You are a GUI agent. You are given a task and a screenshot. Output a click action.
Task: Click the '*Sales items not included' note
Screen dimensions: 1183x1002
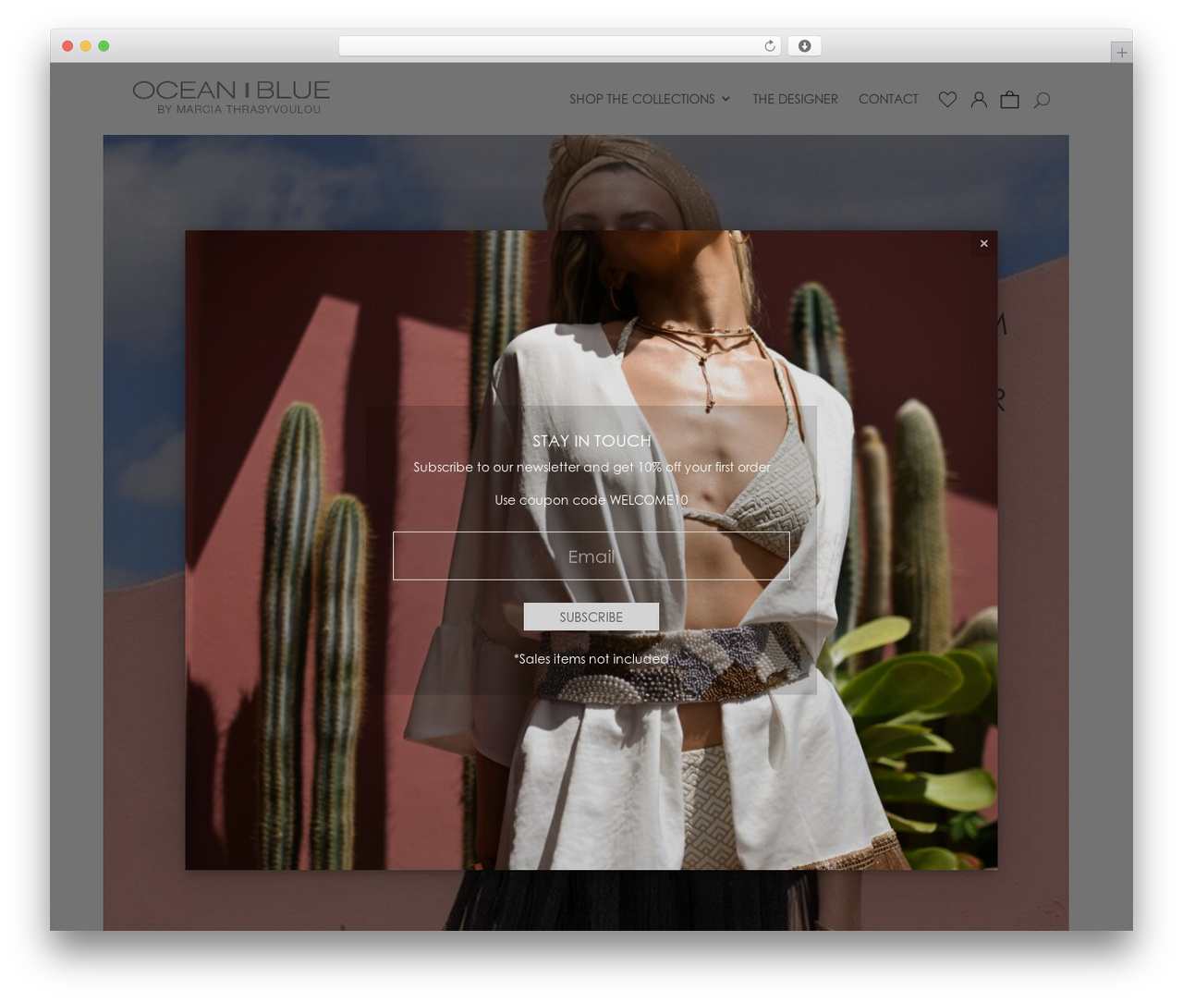pyautogui.click(x=591, y=659)
